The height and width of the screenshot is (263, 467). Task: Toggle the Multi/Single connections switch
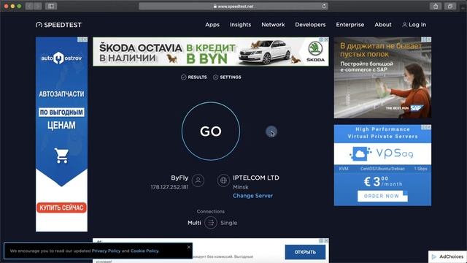211,223
